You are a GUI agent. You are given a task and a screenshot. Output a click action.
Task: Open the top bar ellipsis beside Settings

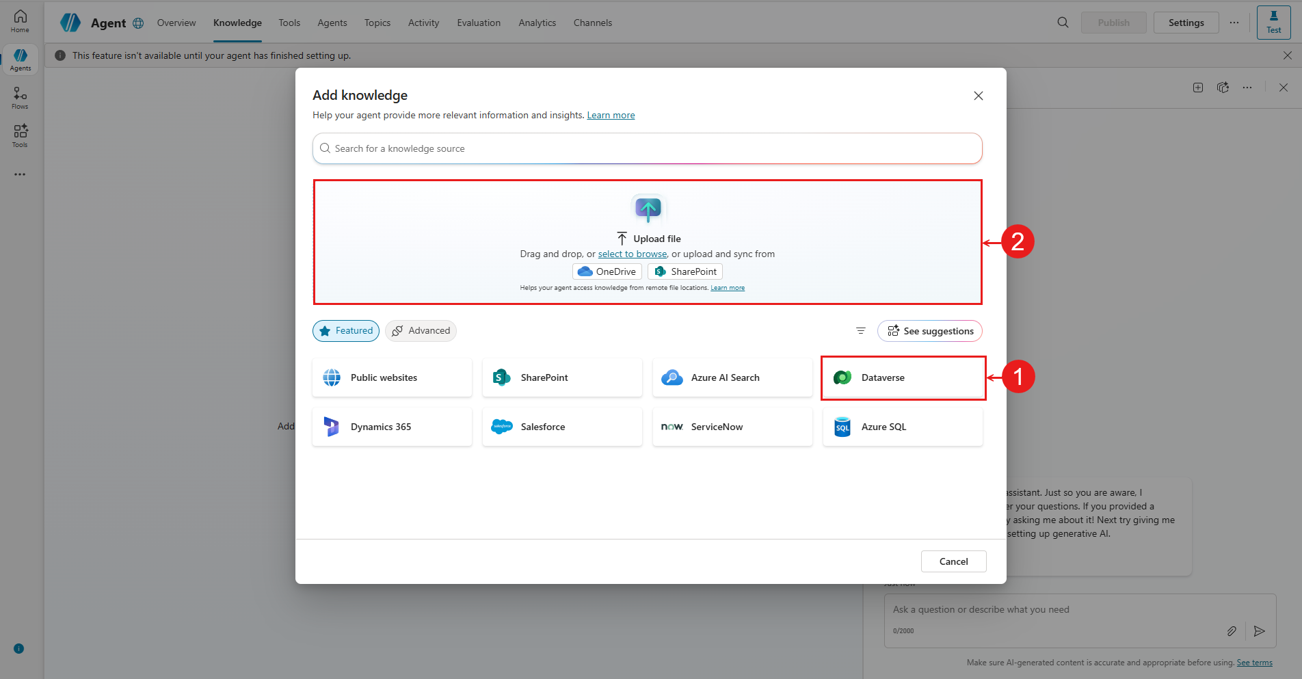[1234, 23]
